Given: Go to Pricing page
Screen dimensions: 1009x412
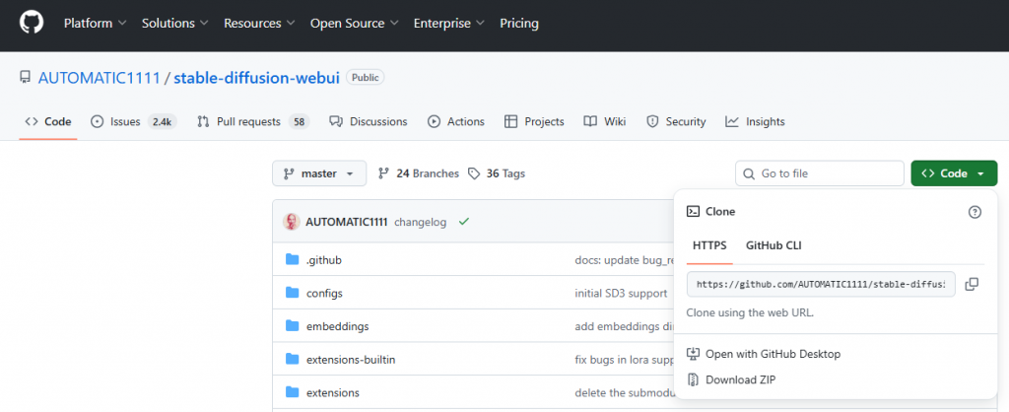Looking at the screenshot, I should pos(519,23).
